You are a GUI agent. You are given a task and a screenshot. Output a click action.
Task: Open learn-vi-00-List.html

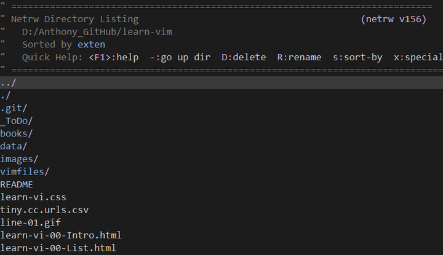tap(58, 248)
